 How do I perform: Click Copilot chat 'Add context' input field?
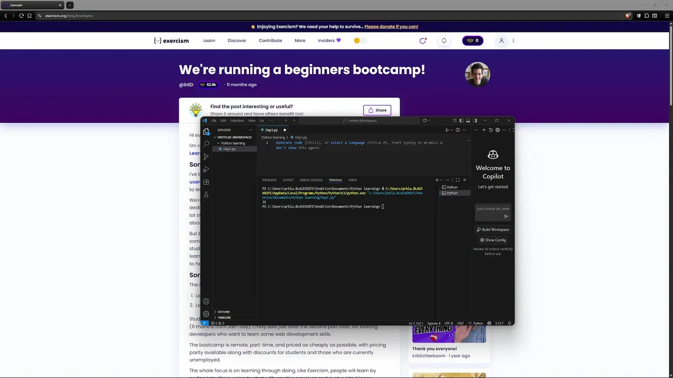[x=493, y=209]
